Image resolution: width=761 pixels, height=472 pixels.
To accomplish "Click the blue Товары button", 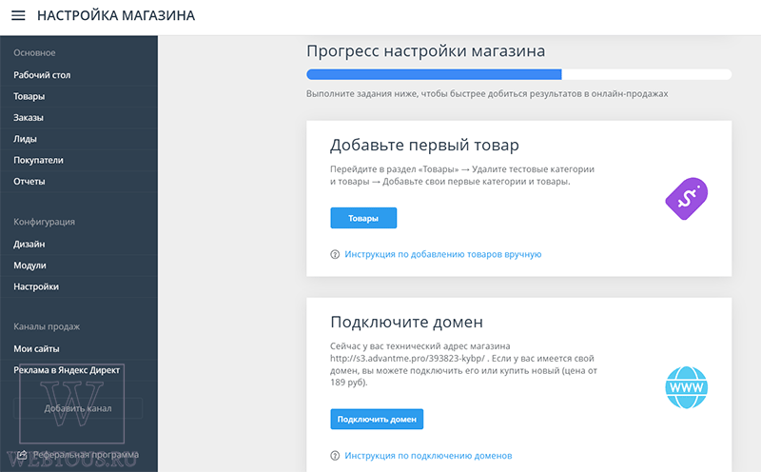I will click(x=363, y=218).
